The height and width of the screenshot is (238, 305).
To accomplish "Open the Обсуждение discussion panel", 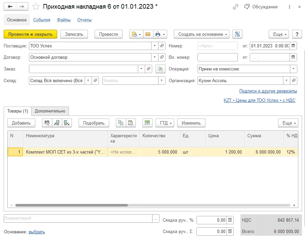I will (x=261, y=7).
